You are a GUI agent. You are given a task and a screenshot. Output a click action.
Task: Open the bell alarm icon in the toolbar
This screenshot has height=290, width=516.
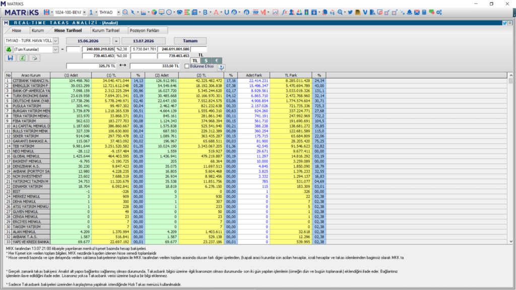pos(409,12)
